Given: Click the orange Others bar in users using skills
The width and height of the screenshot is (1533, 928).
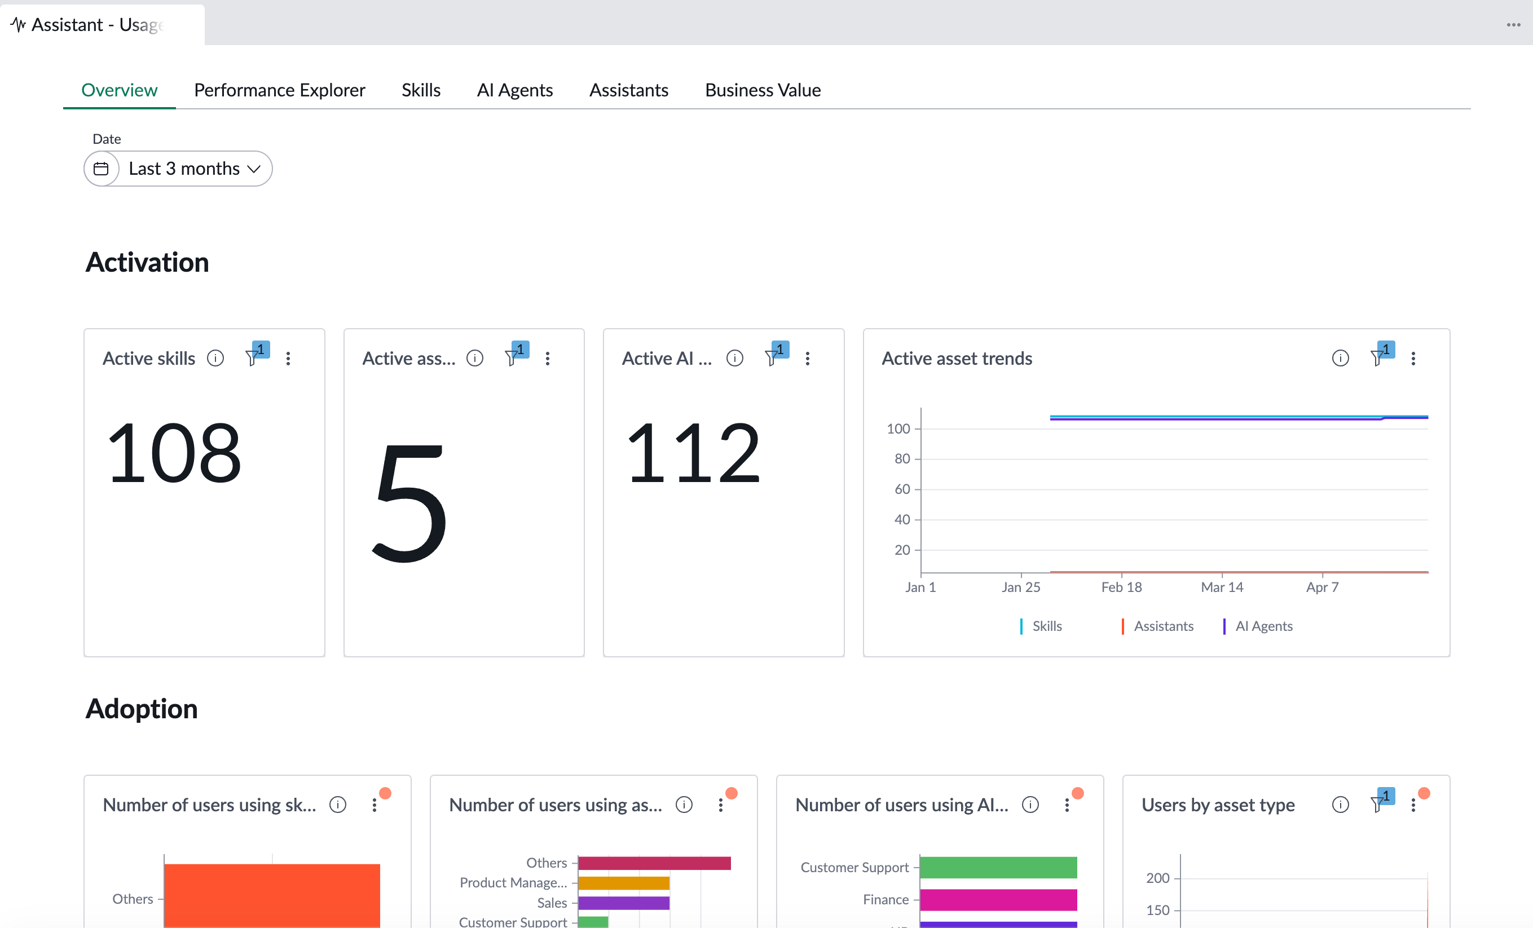Looking at the screenshot, I should point(272,896).
